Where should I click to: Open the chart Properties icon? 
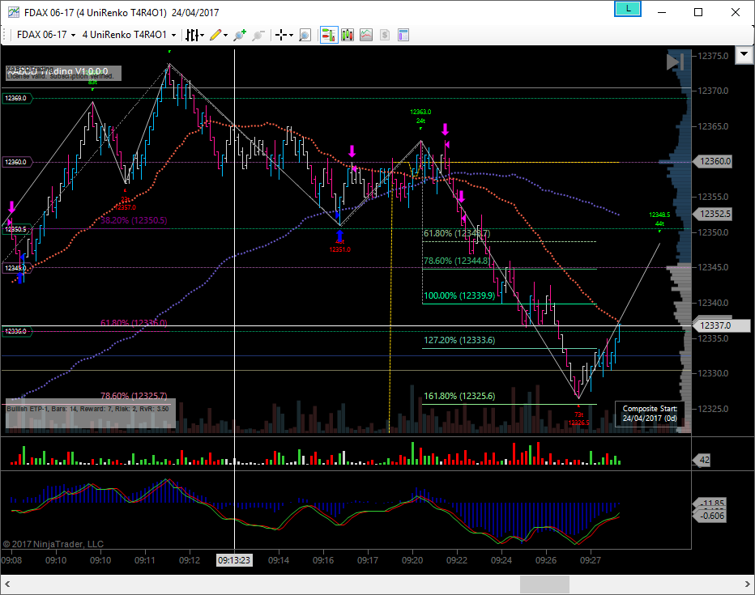(403, 35)
